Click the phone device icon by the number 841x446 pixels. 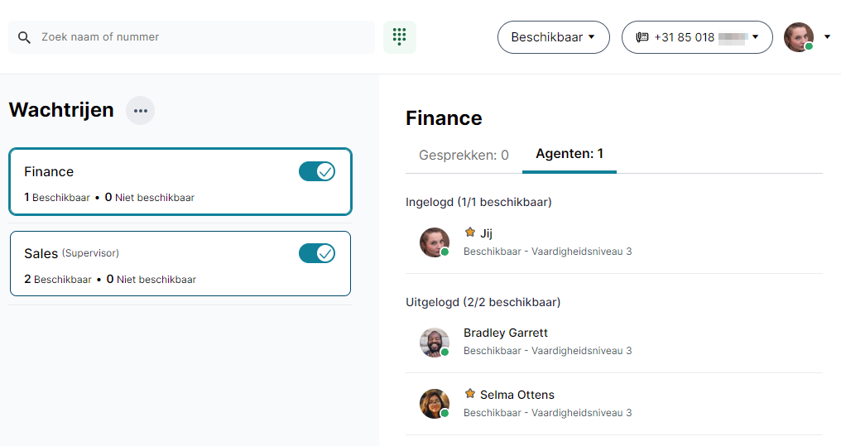[642, 37]
